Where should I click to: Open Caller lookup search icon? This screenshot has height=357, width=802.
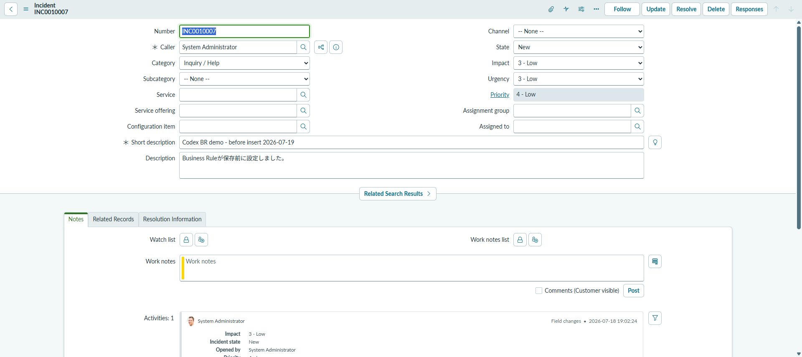[303, 47]
